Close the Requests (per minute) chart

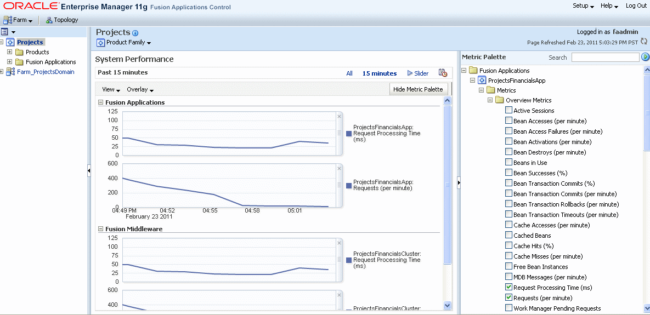[x=338, y=168]
